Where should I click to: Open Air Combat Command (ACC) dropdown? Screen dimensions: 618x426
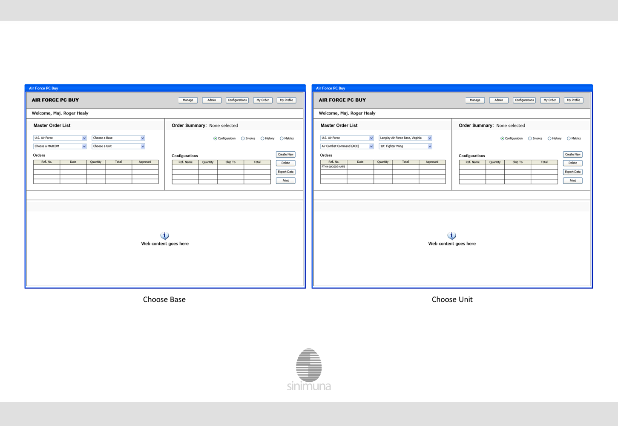point(347,146)
